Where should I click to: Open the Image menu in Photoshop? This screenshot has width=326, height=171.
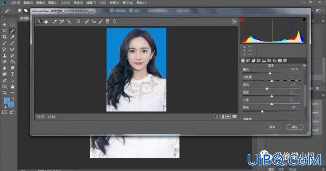[x=40, y=3]
